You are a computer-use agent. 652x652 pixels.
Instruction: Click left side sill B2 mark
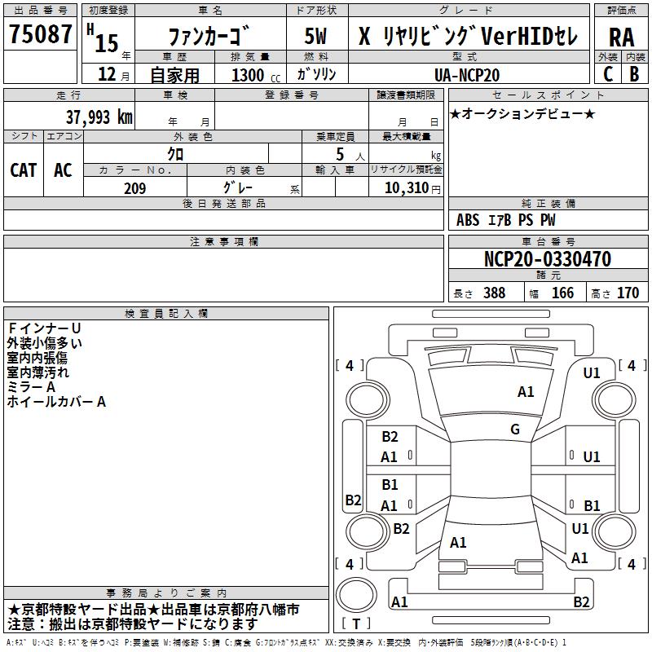coord(353,500)
